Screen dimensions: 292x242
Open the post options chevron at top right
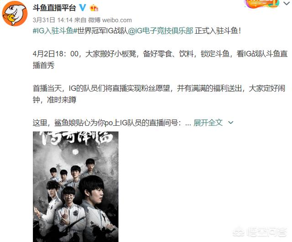tap(287, 3)
